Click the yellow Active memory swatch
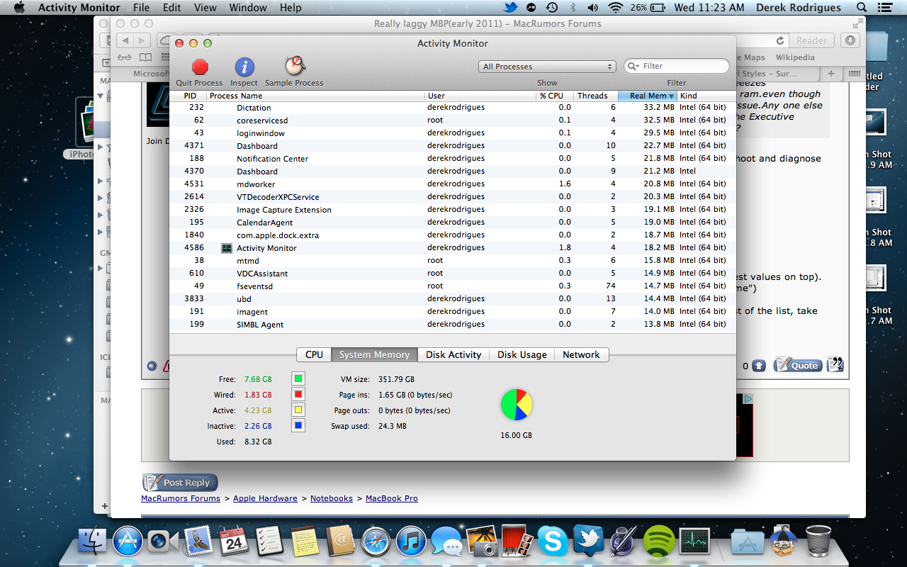 (298, 410)
